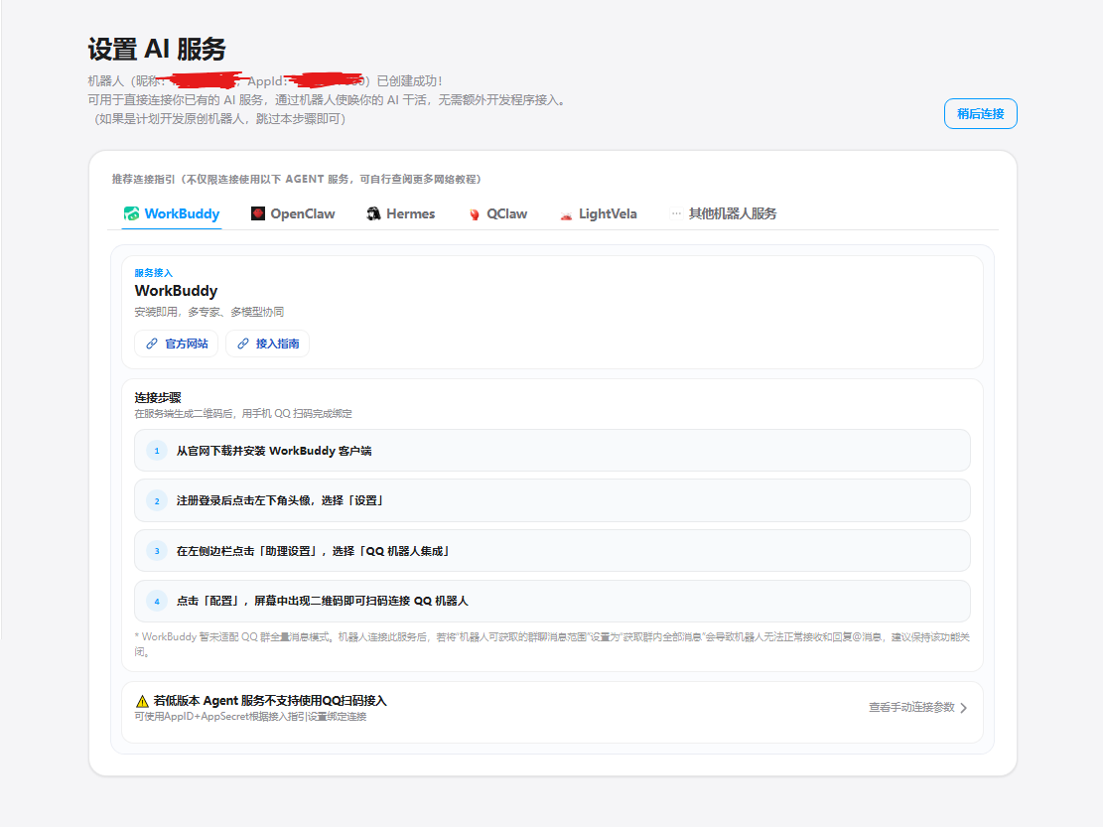The image size is (1103, 827).
Task: Click the warning triangle icon
Action: [142, 701]
